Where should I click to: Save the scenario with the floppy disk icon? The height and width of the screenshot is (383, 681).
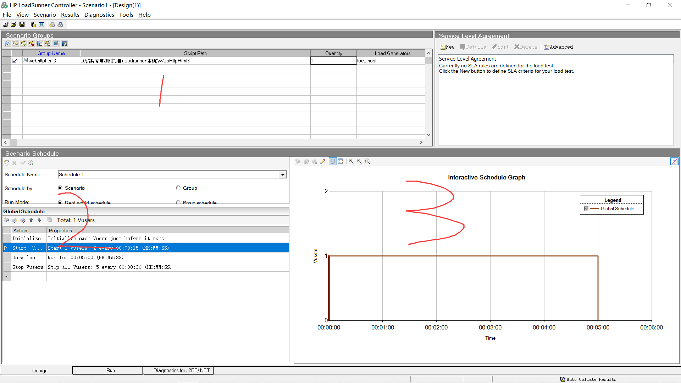coord(22,24)
